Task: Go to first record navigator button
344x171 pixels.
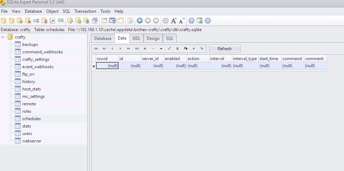Action: coord(96,48)
